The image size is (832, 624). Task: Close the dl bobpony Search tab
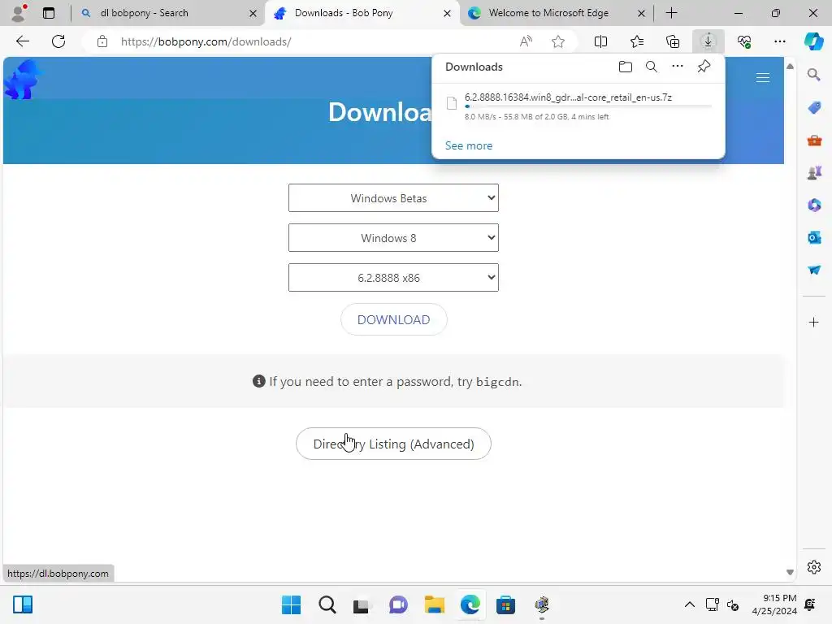point(253,13)
